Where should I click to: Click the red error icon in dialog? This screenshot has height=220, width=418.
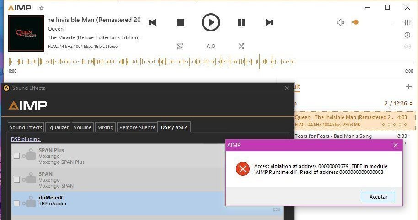click(x=242, y=169)
